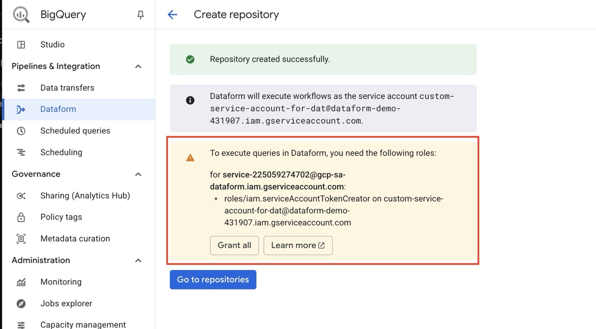This screenshot has height=329, width=596.
Task: Click the Sharing Analytics Hub icon
Action: [x=21, y=196]
